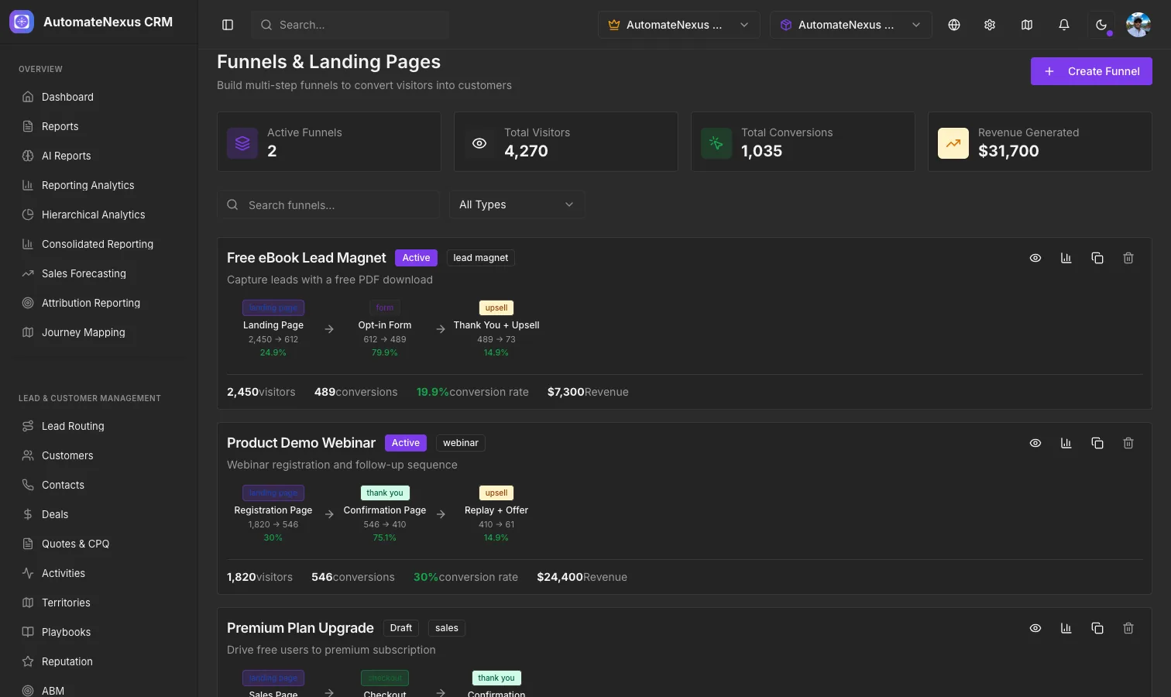Click the lead magnet tag
Image resolution: width=1171 pixels, height=697 pixels.
(x=481, y=258)
